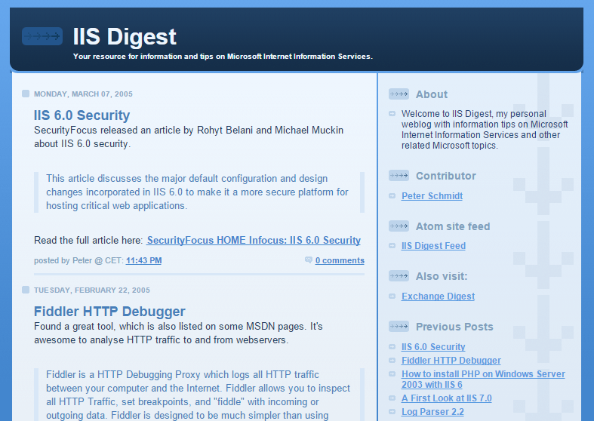594x421 pixels.
Task: Open Fiddler HTTP Debugger in Previous Posts
Action: [x=451, y=361]
